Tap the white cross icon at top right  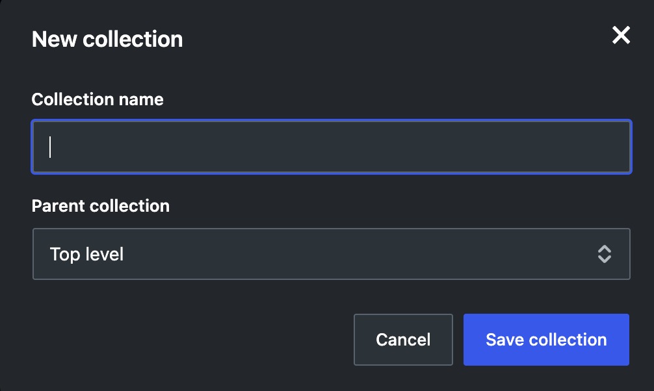621,35
